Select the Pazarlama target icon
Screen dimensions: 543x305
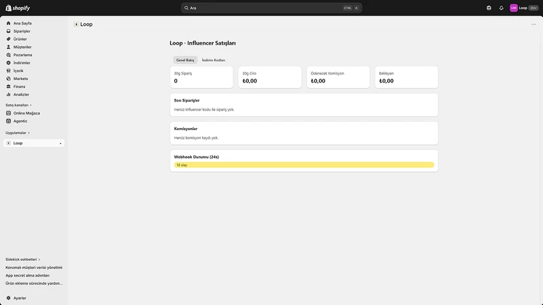(9, 55)
